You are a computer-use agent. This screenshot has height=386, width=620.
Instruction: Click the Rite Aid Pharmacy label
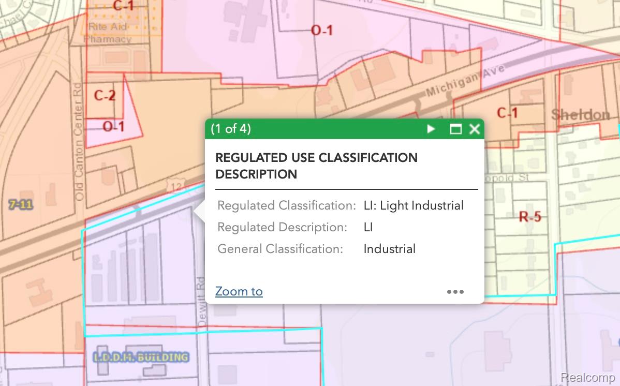coord(109,33)
